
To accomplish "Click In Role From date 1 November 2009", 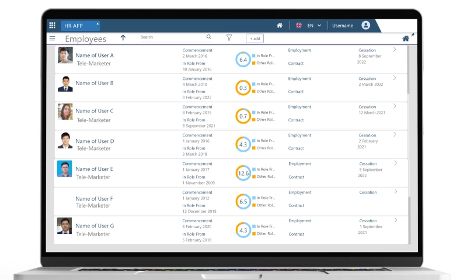I will coord(198,183).
